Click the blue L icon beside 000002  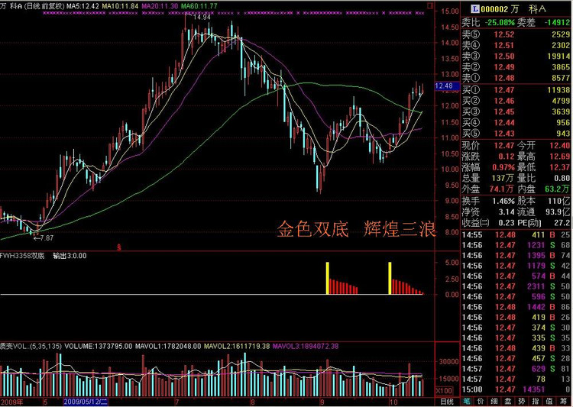pyautogui.click(x=475, y=8)
